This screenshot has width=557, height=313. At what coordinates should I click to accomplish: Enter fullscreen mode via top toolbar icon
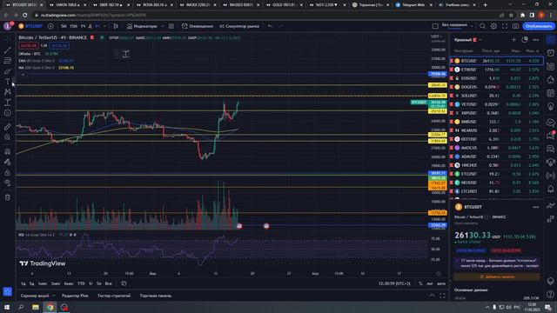pos(505,26)
